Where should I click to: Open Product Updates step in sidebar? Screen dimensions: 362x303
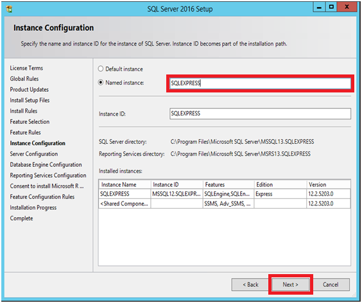click(x=30, y=90)
